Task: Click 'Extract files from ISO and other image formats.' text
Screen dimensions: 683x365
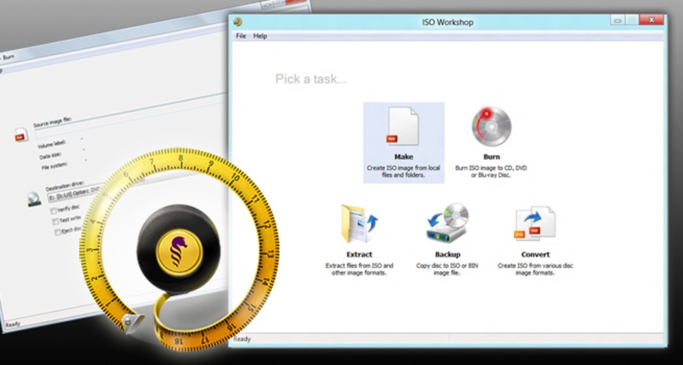Action: pyautogui.click(x=359, y=269)
